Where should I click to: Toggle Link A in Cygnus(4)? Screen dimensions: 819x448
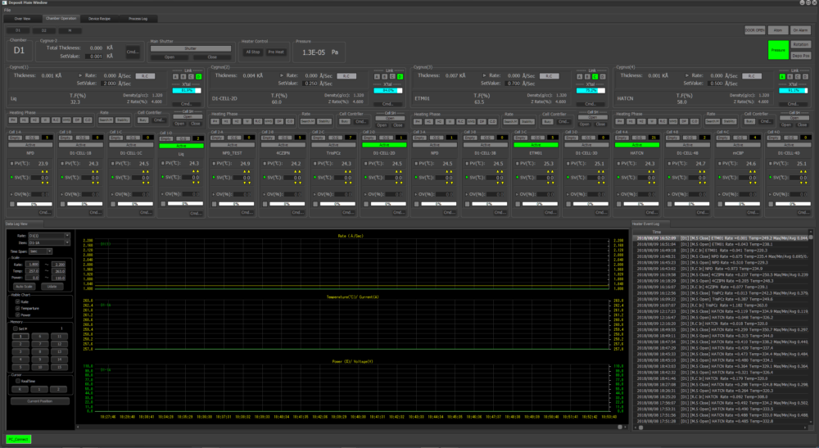coord(782,77)
